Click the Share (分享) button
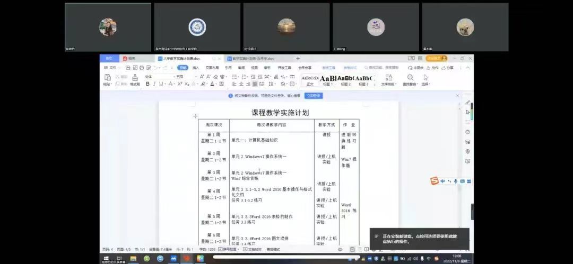The image size is (573, 264). click(x=448, y=68)
